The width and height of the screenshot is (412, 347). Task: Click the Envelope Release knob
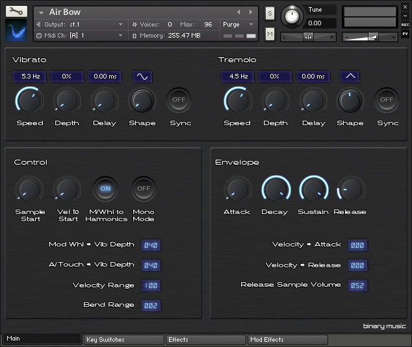pos(351,189)
